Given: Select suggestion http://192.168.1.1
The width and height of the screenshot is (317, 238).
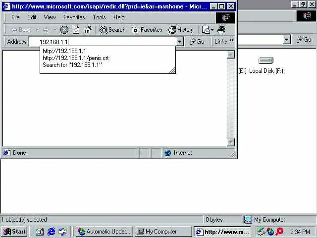Looking at the screenshot, I should pos(64,51).
